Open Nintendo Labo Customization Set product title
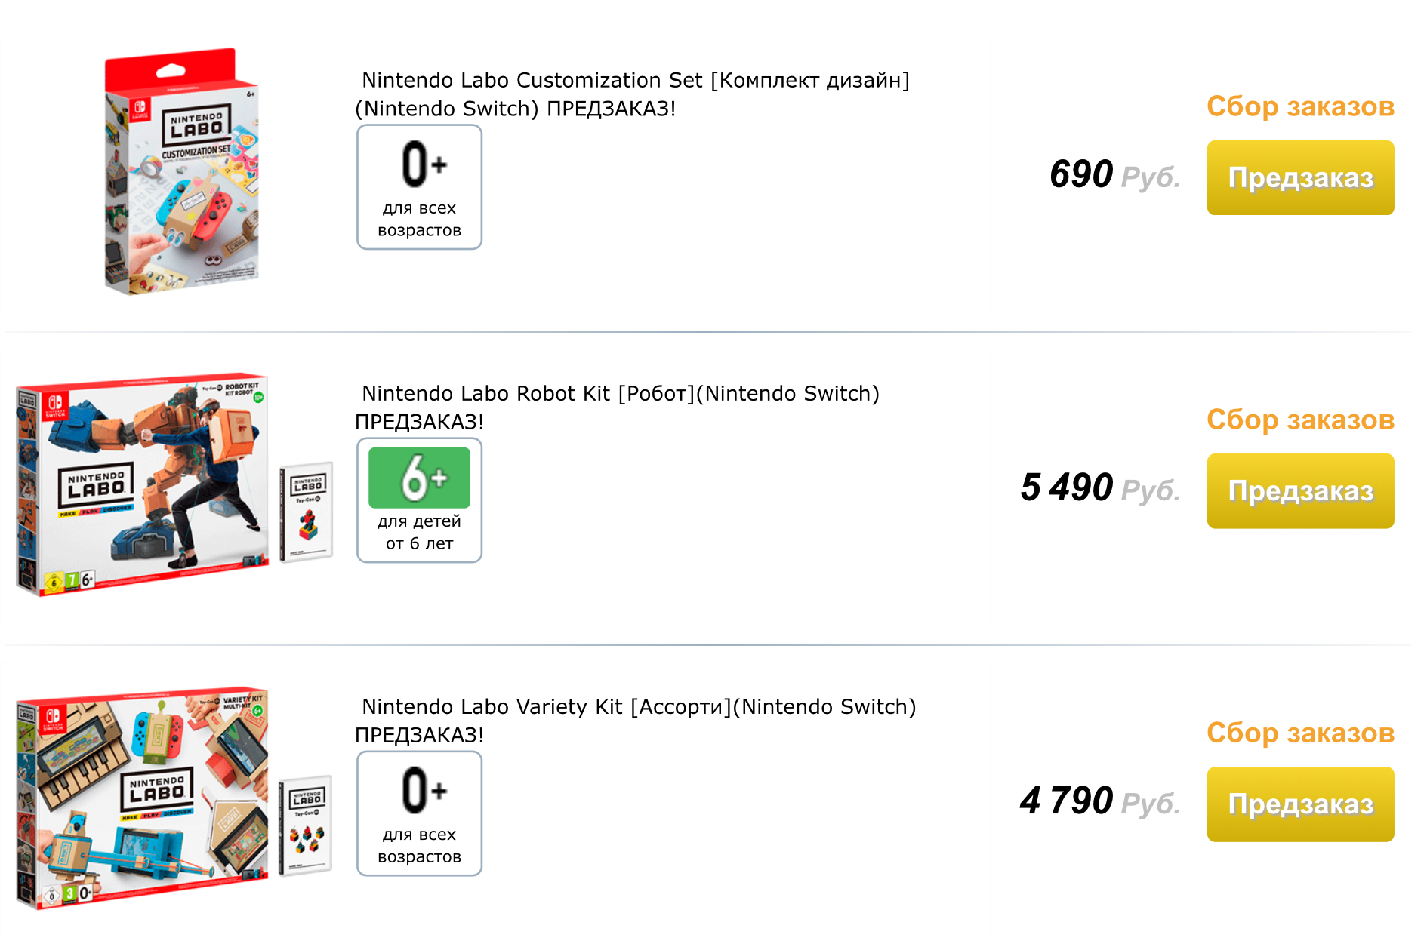1427x950 pixels. pos(633,94)
